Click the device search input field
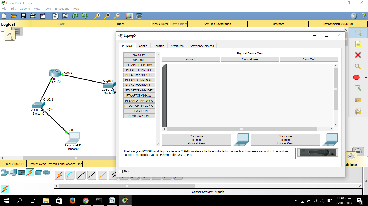The width and height of the screenshot is (368, 206). pyautogui.click(x=27, y=181)
